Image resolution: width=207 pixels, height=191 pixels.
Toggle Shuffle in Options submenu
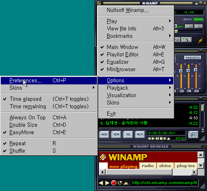[x=49, y=151]
